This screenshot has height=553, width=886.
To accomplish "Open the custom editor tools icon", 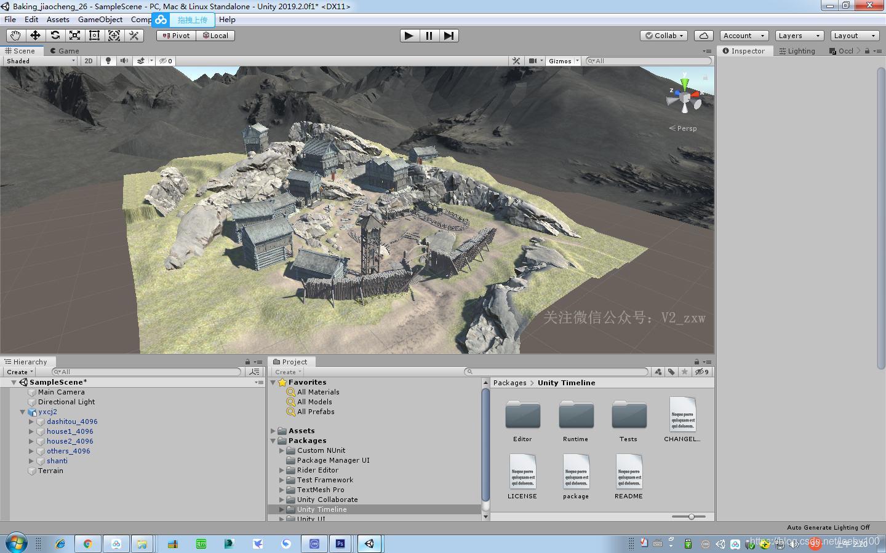I will [134, 36].
